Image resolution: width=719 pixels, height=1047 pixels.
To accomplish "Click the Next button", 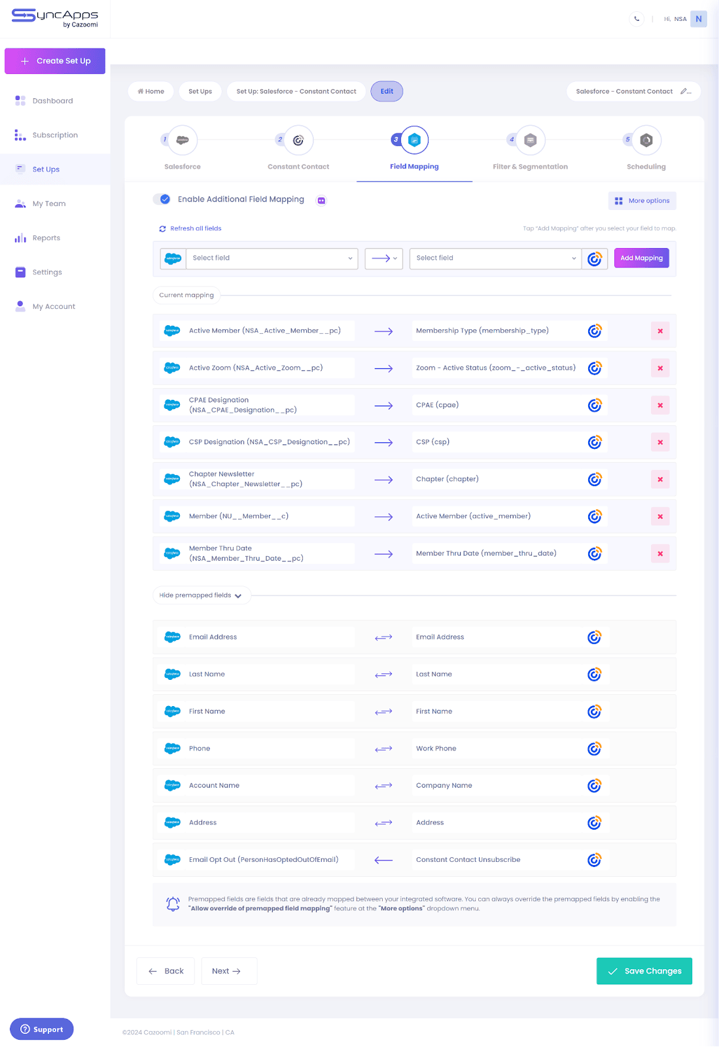I will [x=229, y=971].
